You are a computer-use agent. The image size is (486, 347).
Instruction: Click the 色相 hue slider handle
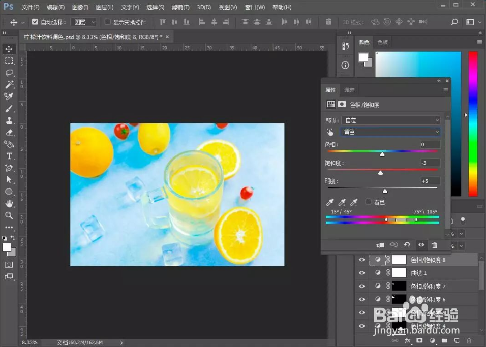click(382, 154)
